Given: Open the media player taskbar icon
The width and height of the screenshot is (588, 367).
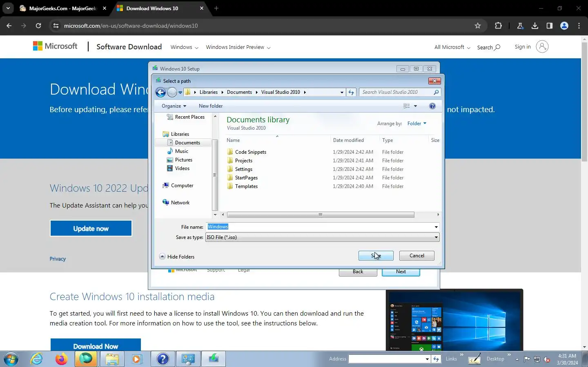Looking at the screenshot, I should (x=137, y=359).
